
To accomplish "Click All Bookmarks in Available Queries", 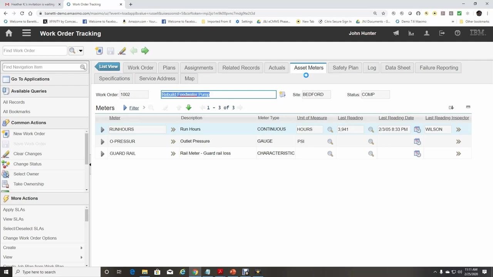I will [x=17, y=112].
